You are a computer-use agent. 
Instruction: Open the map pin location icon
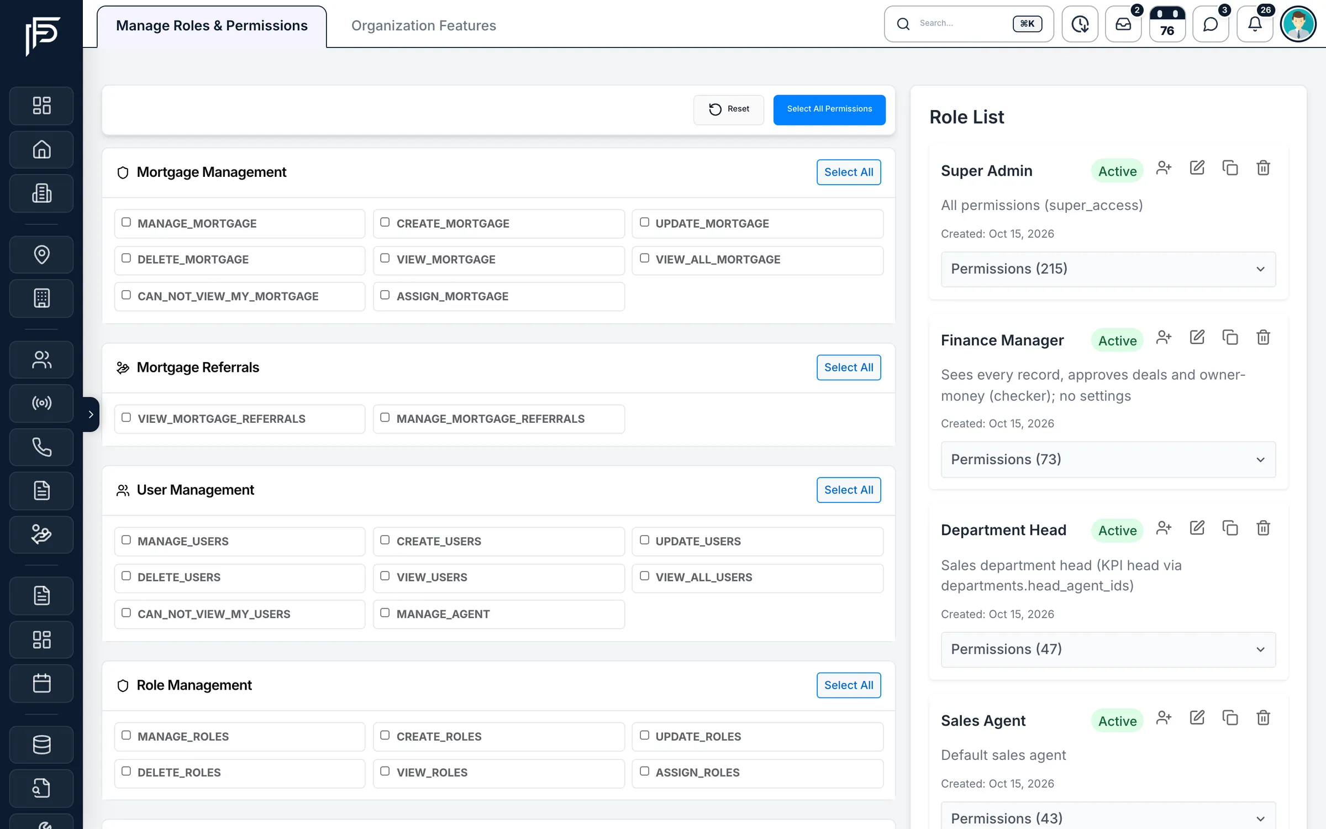tap(41, 254)
